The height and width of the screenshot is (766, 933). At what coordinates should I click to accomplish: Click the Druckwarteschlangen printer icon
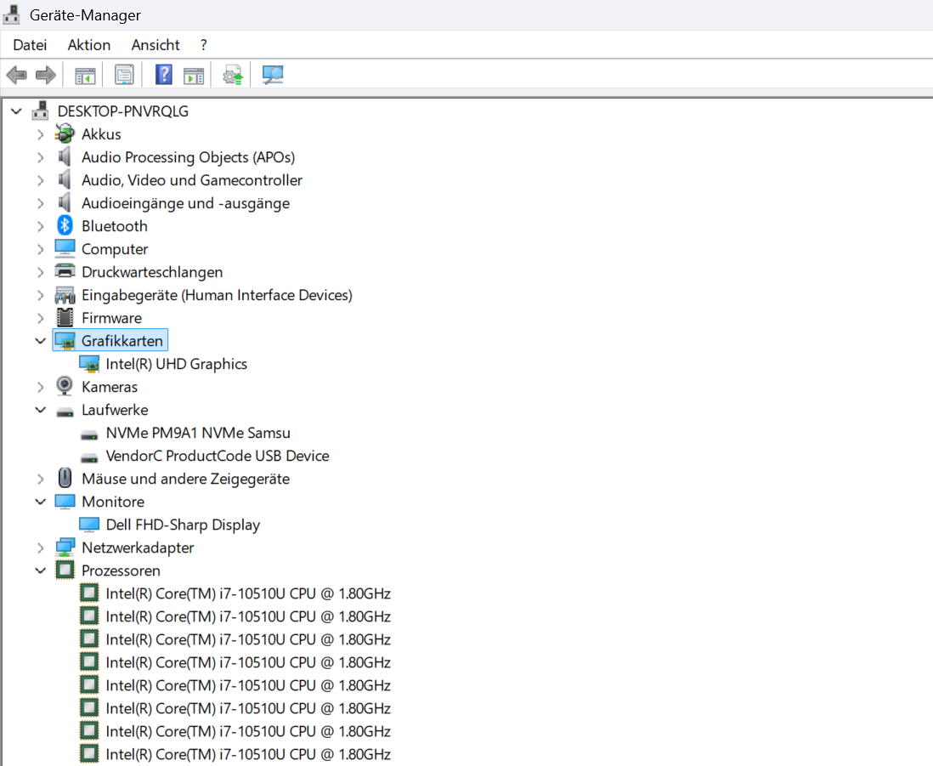pyautogui.click(x=65, y=271)
